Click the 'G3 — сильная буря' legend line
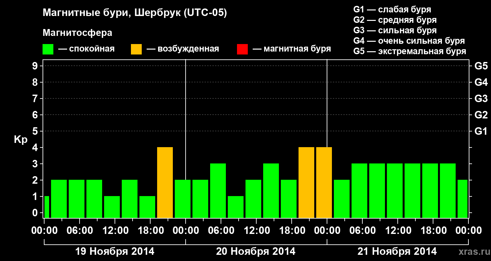 395,30
